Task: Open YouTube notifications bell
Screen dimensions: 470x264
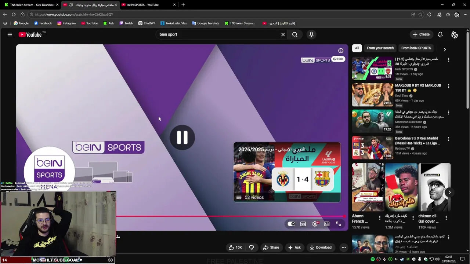Action: click(x=440, y=34)
